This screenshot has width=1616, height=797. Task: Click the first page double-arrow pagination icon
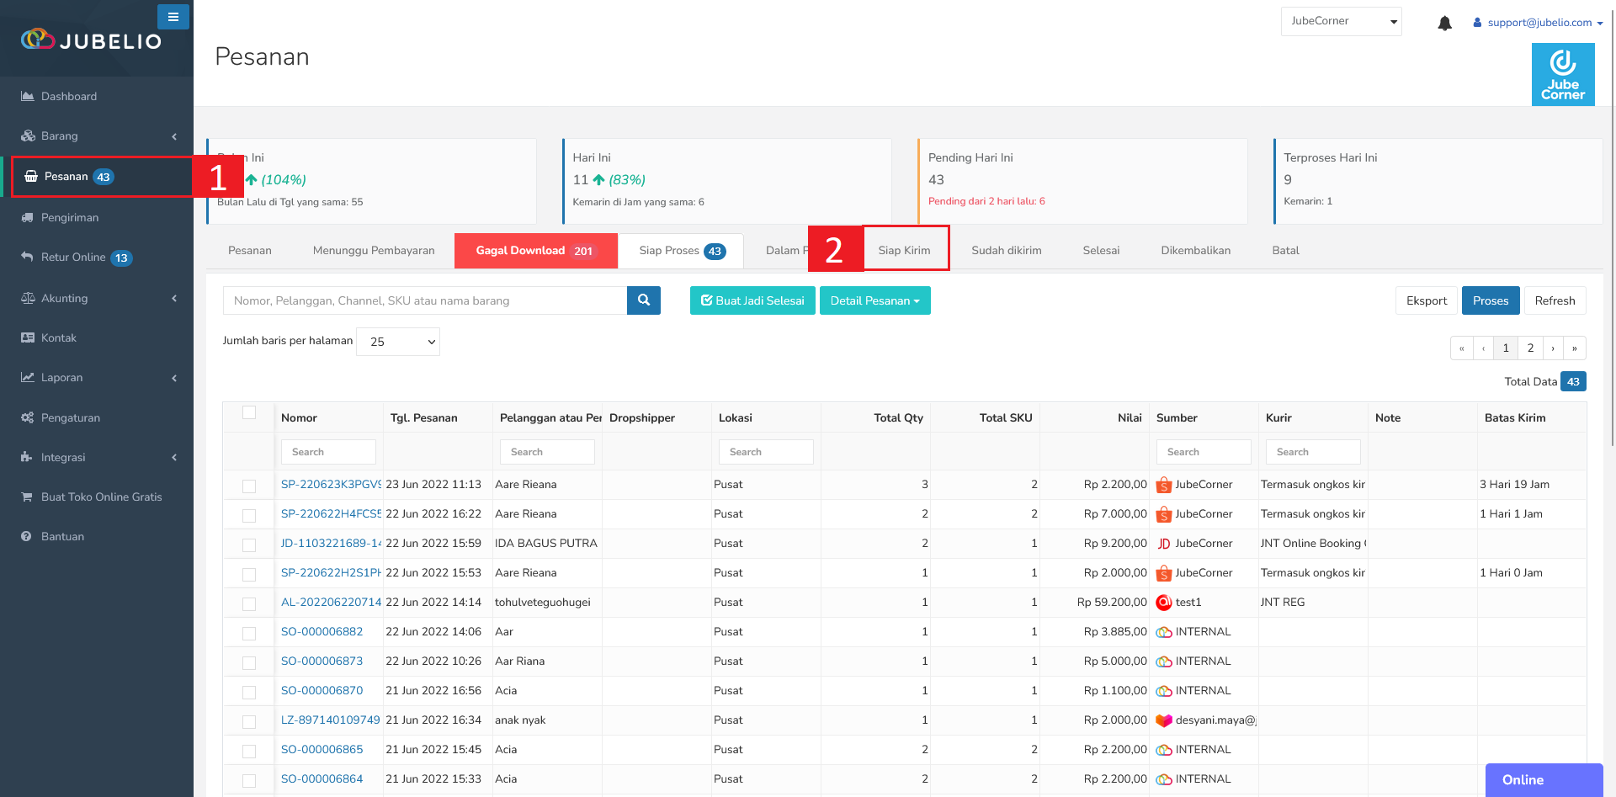click(x=1462, y=348)
